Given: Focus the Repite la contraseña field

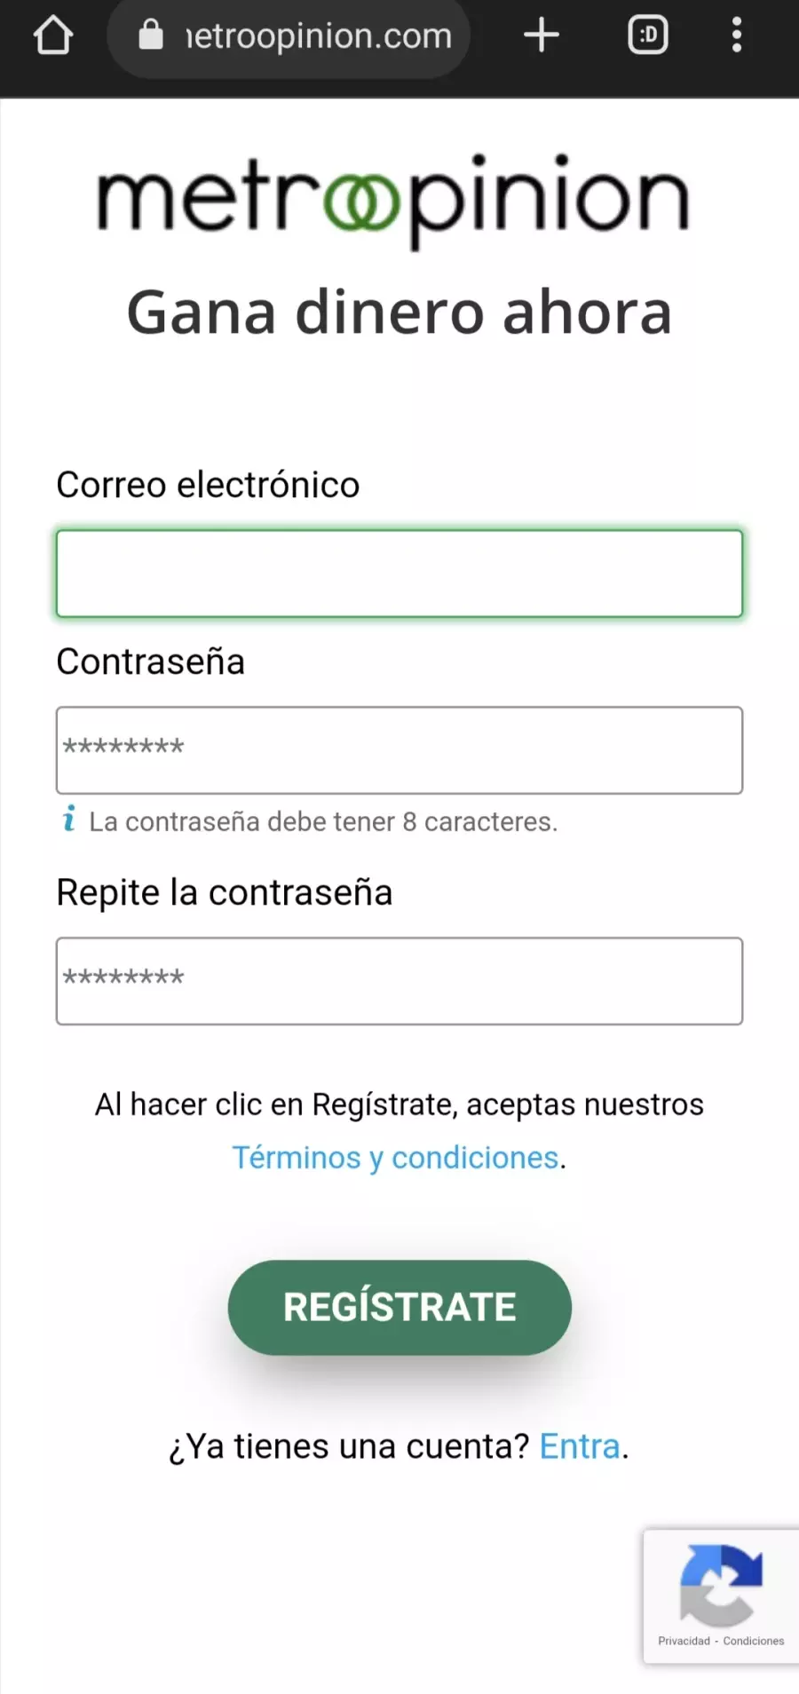Looking at the screenshot, I should tap(399, 981).
